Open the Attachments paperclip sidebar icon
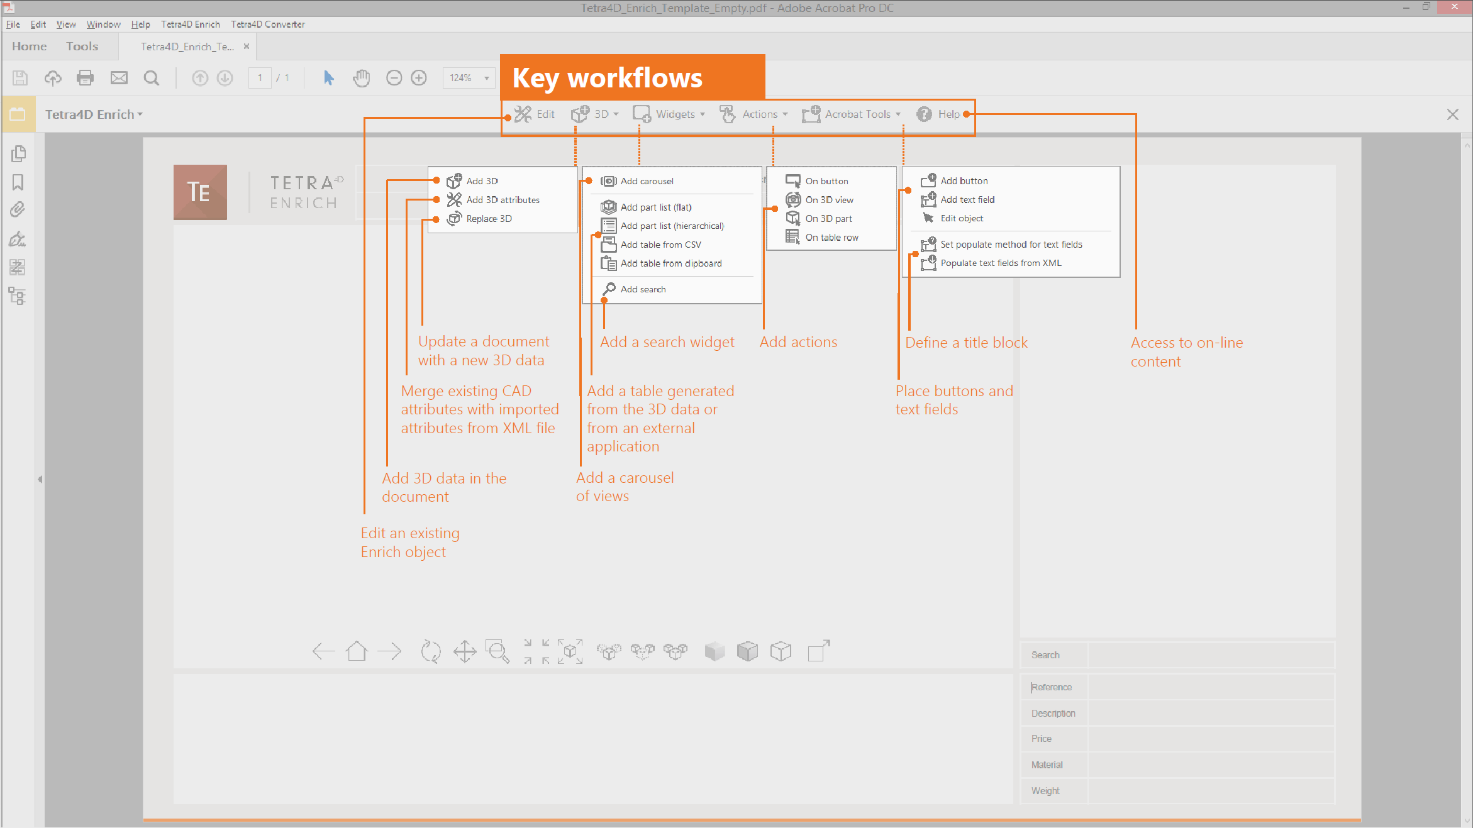The height and width of the screenshot is (828, 1473). click(x=18, y=209)
